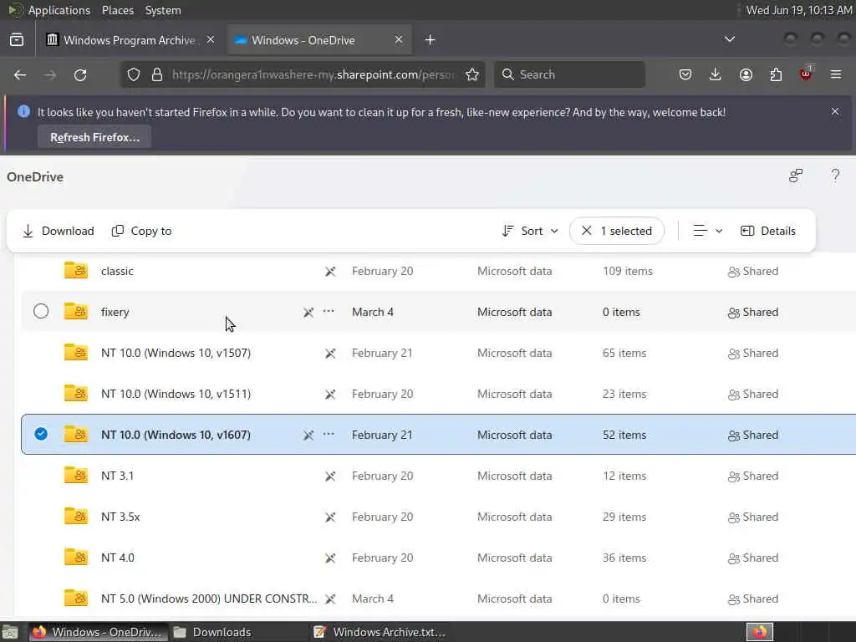Click the padlock site info icon
The width and height of the screenshot is (856, 642).
pos(157,74)
